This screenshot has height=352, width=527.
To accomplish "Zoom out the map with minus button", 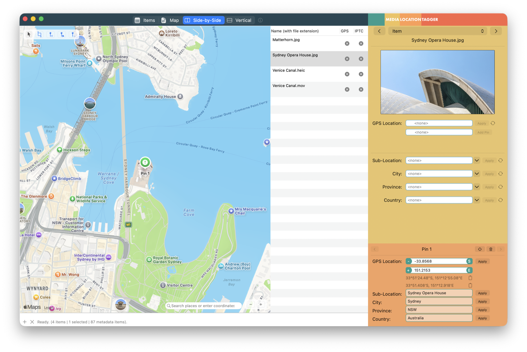I will [251, 304].
